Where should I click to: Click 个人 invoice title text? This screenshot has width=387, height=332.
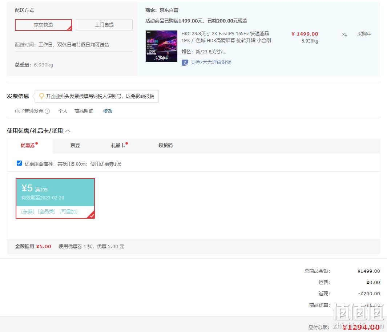pyautogui.click(x=63, y=111)
